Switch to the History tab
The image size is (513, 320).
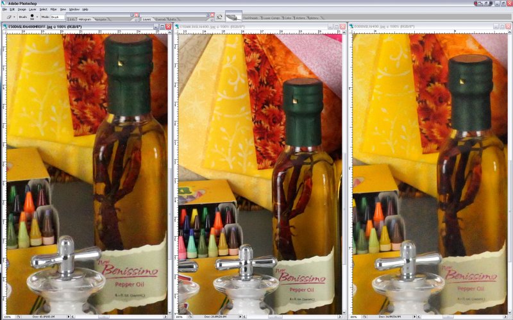(x=314, y=18)
